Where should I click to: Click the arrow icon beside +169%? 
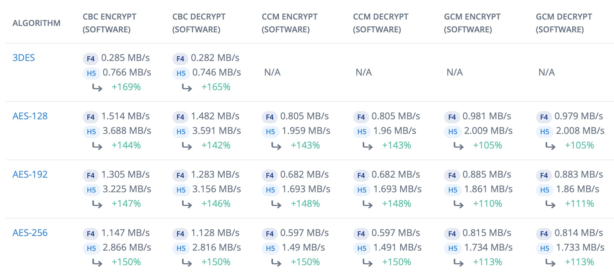click(x=97, y=87)
